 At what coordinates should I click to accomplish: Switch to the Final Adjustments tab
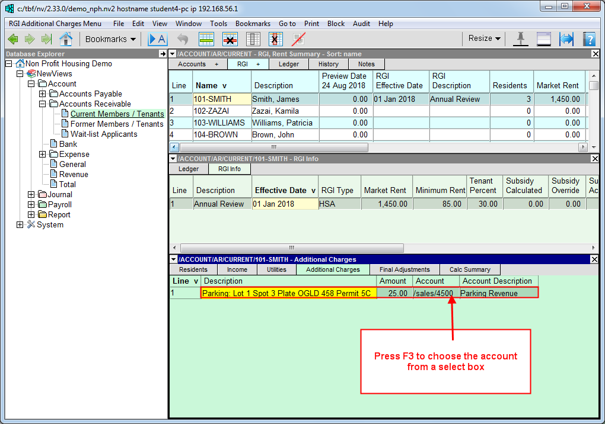point(404,269)
